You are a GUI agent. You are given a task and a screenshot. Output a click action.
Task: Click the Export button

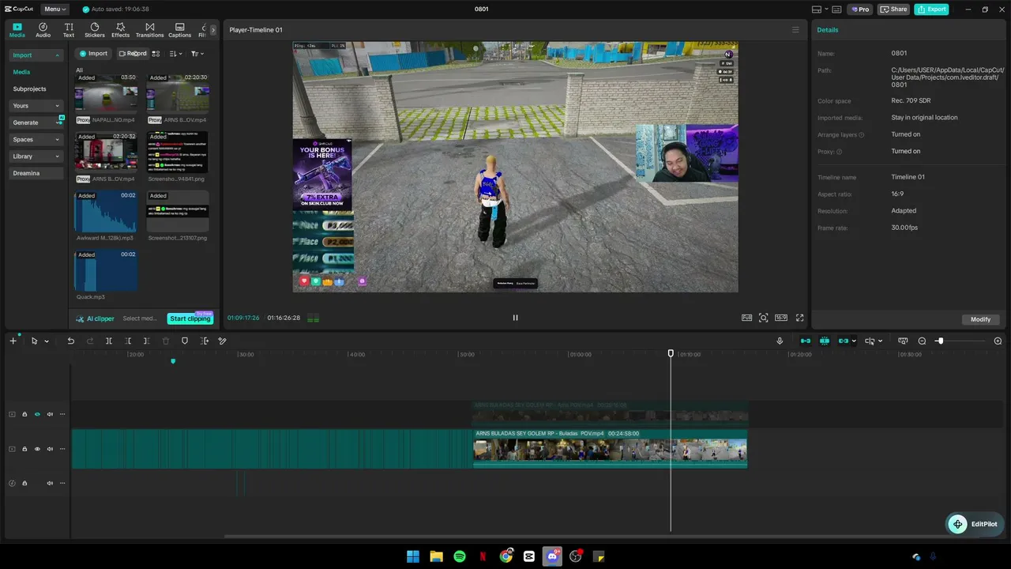(931, 9)
